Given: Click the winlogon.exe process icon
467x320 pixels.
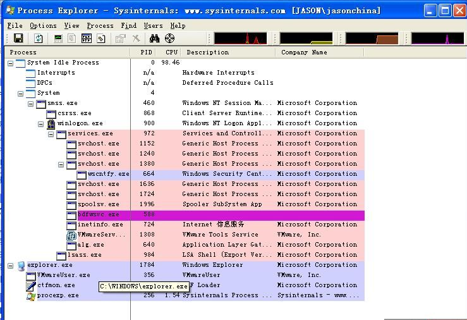Looking at the screenshot, I should 51,124.
